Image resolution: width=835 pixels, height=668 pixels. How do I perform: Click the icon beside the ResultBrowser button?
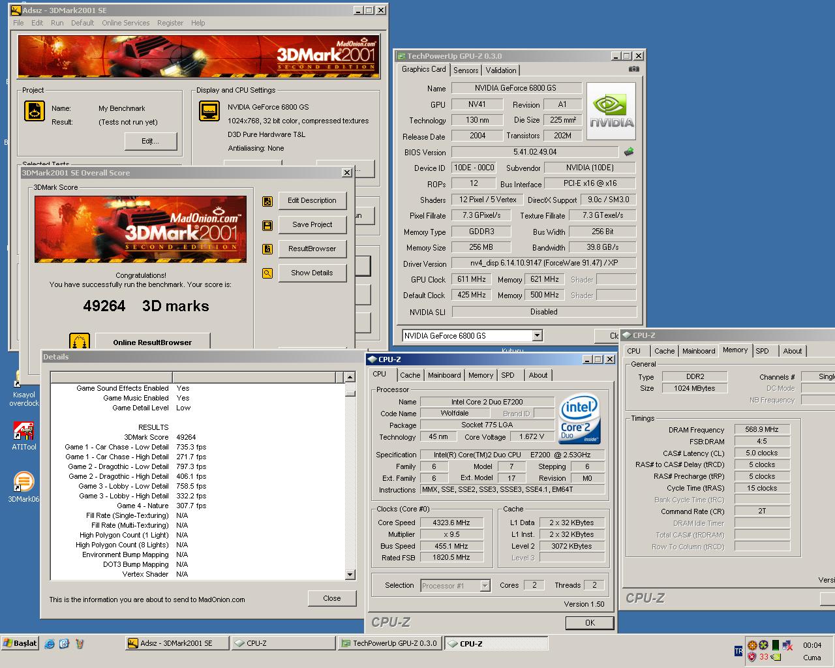tap(267, 249)
